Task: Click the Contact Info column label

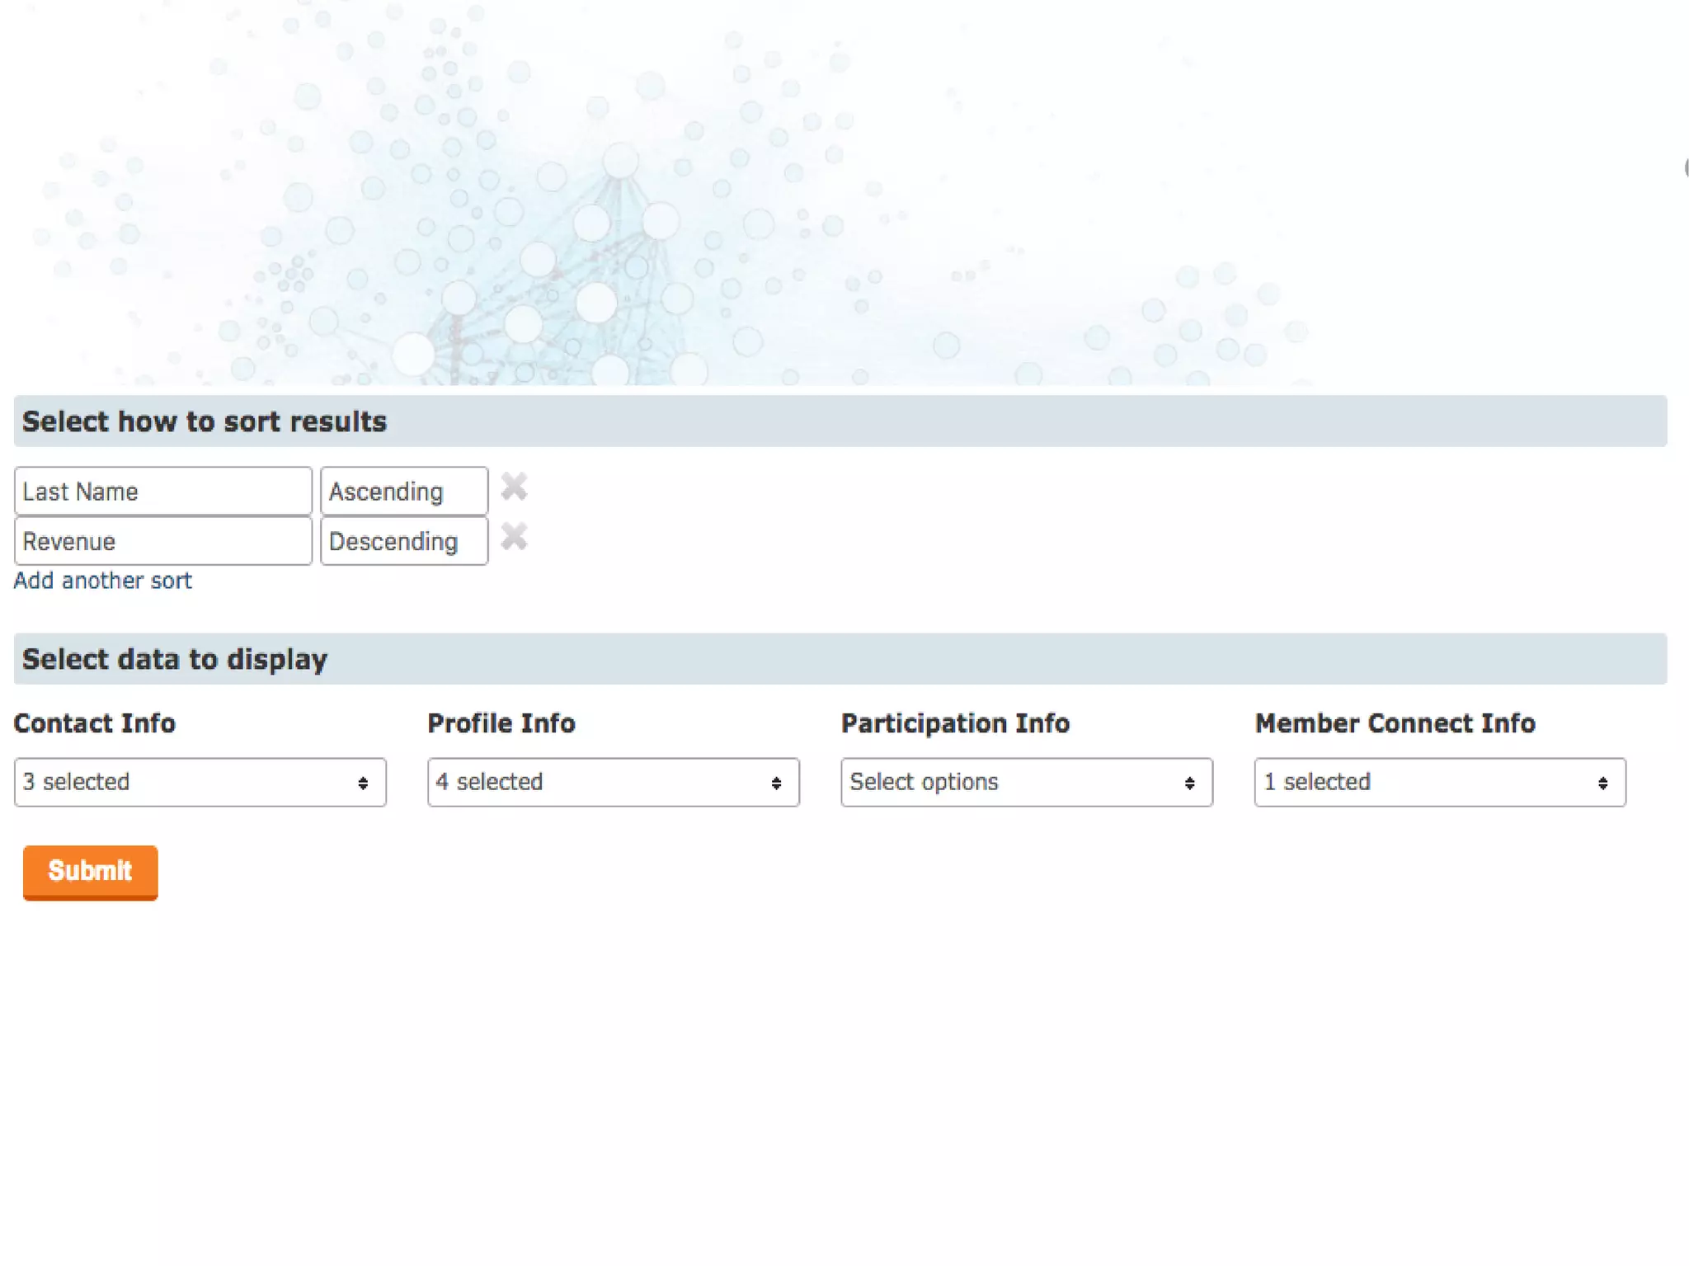Action: [95, 723]
